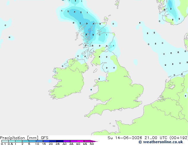Click the '(00+192)' forecast offset text

(179, 138)
